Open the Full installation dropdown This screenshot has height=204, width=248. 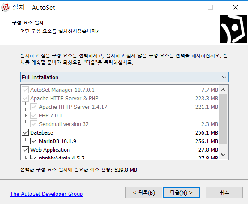124,77
